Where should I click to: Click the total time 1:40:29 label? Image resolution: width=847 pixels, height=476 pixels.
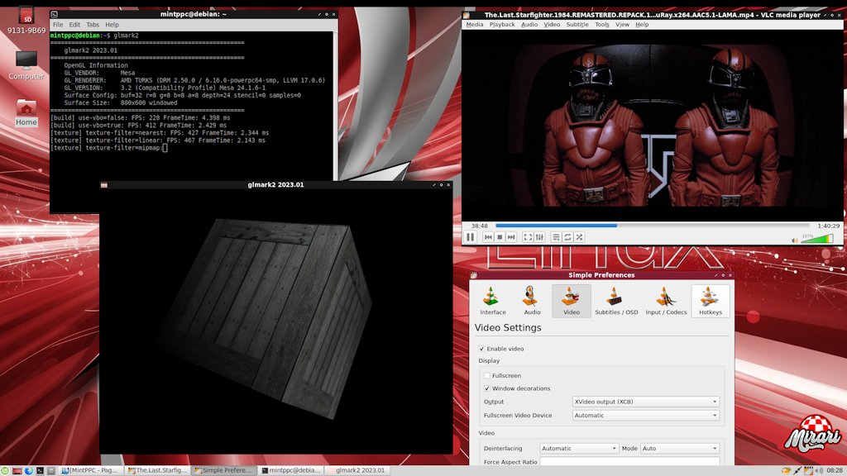(x=828, y=226)
